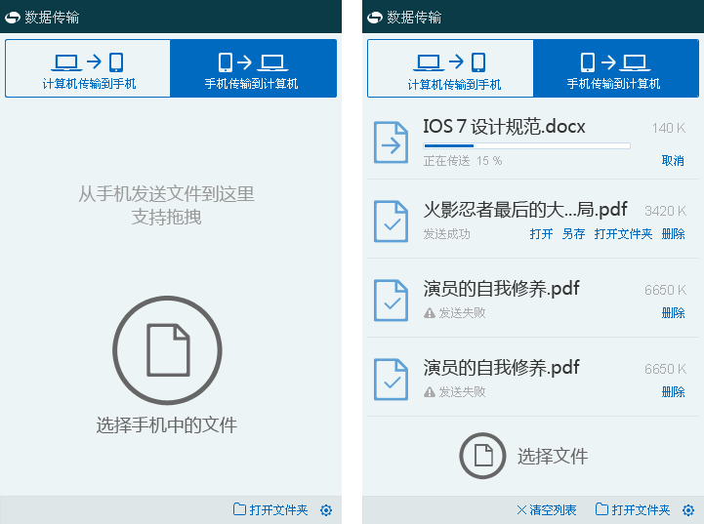Click large circular file picker icon in left window
Image resolution: width=704 pixels, height=524 pixels.
pyautogui.click(x=167, y=350)
